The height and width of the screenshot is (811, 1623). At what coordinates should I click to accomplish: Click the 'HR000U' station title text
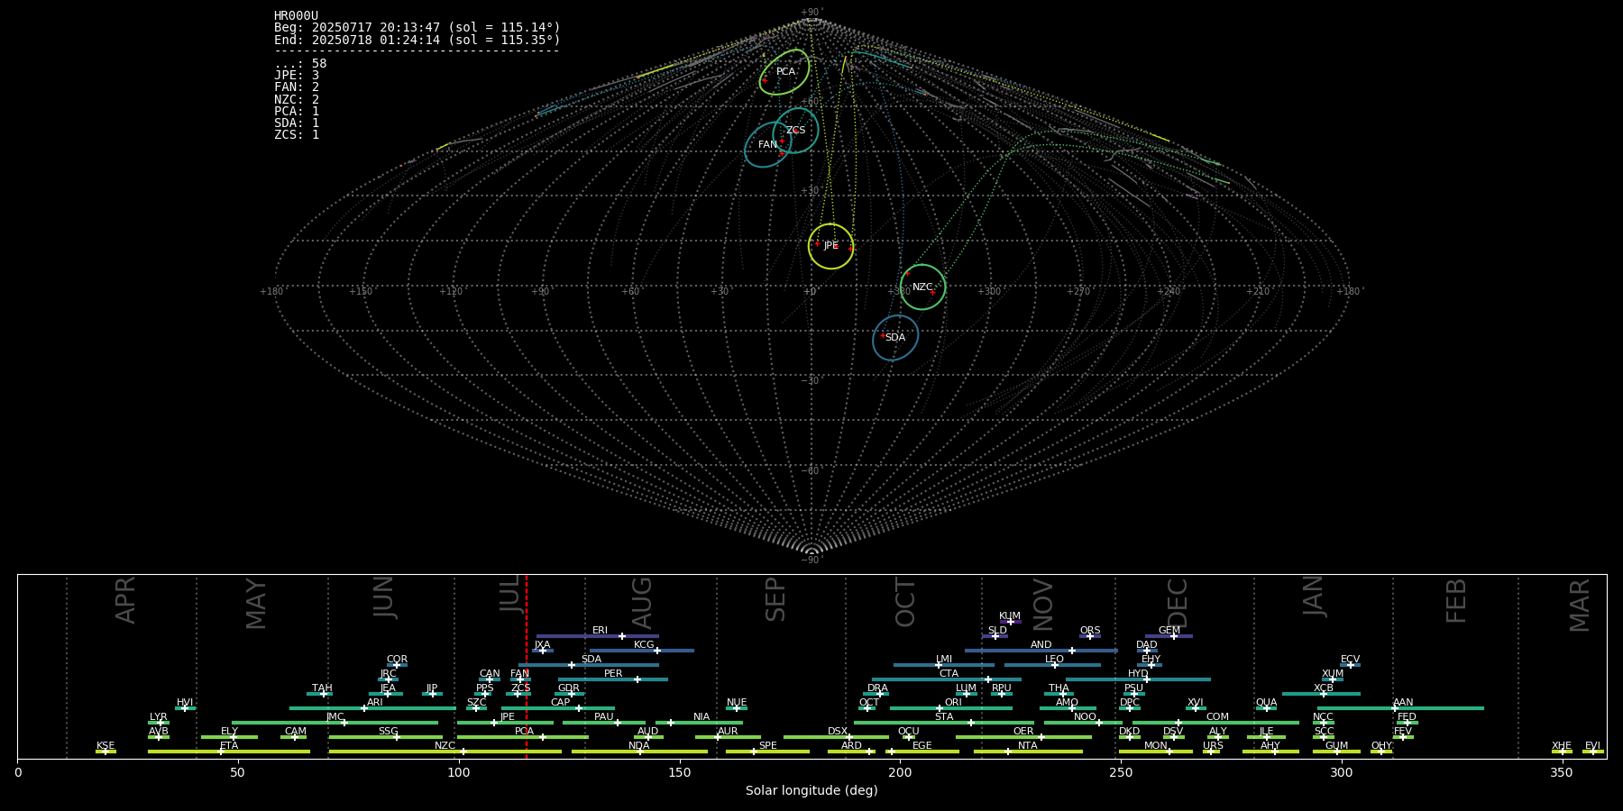296,16
